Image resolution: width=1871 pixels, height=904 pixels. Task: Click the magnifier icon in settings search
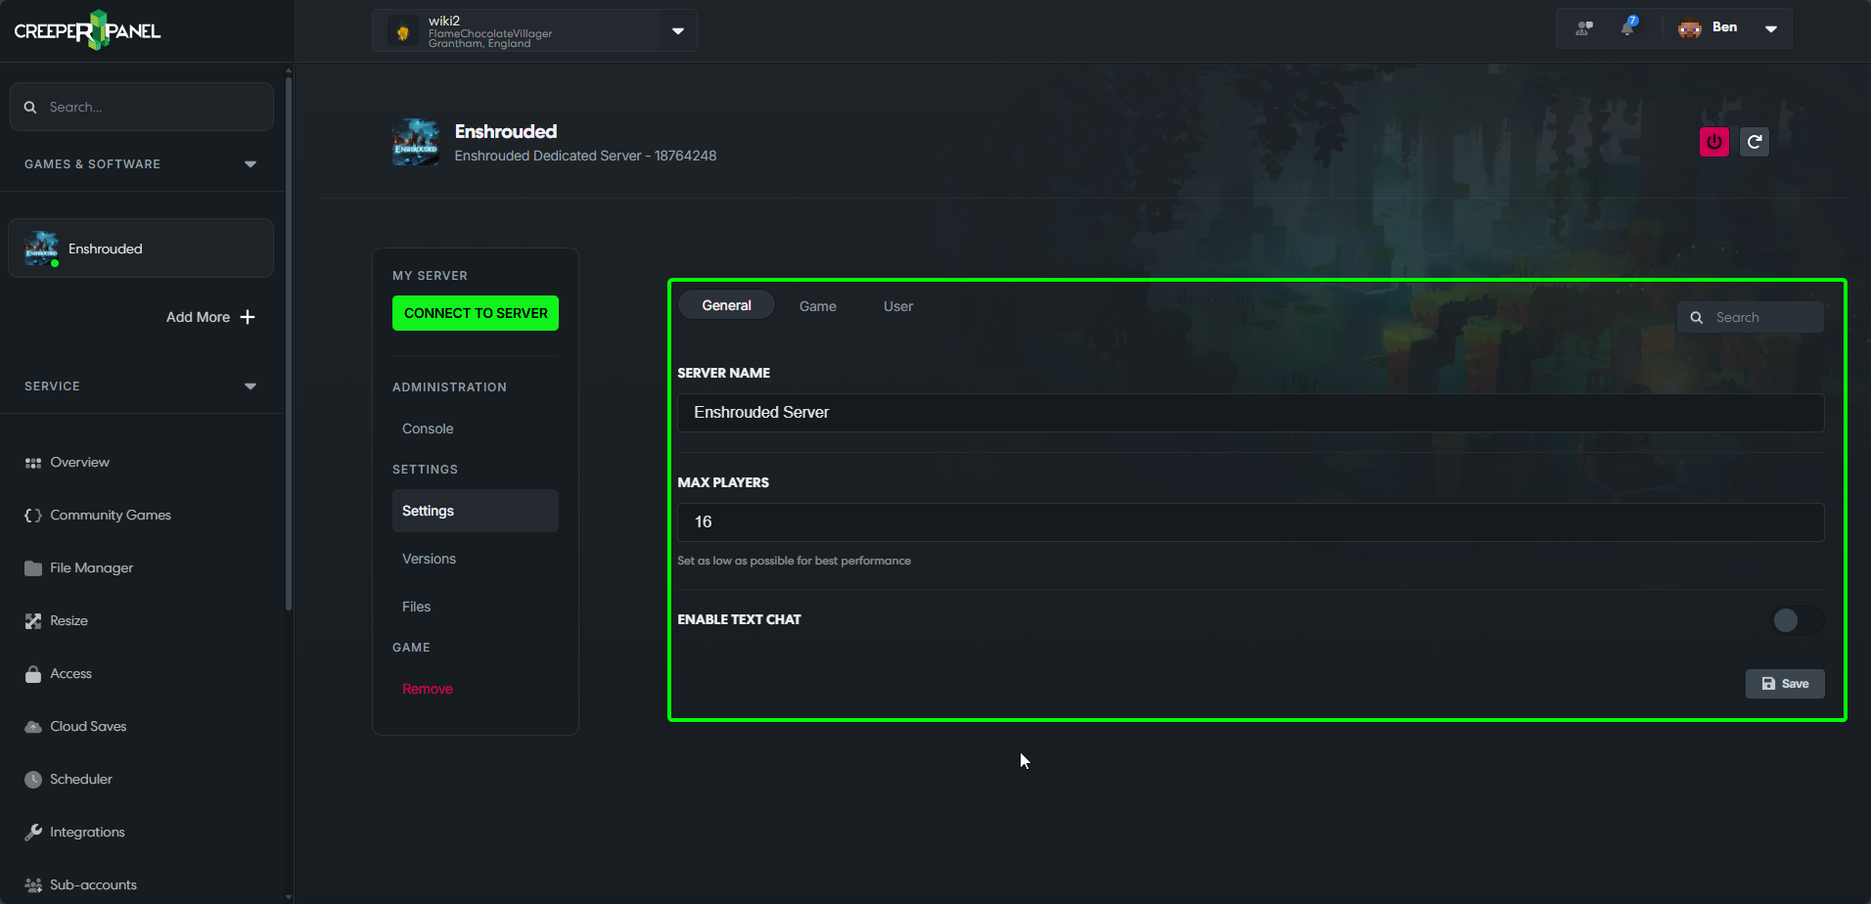(1697, 318)
